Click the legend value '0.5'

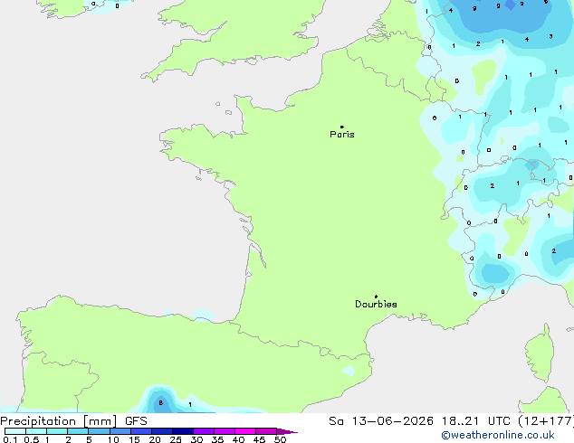click(31, 439)
